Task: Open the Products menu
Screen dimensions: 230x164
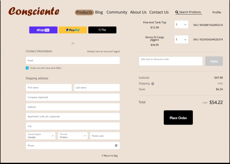Action: coord(84,12)
